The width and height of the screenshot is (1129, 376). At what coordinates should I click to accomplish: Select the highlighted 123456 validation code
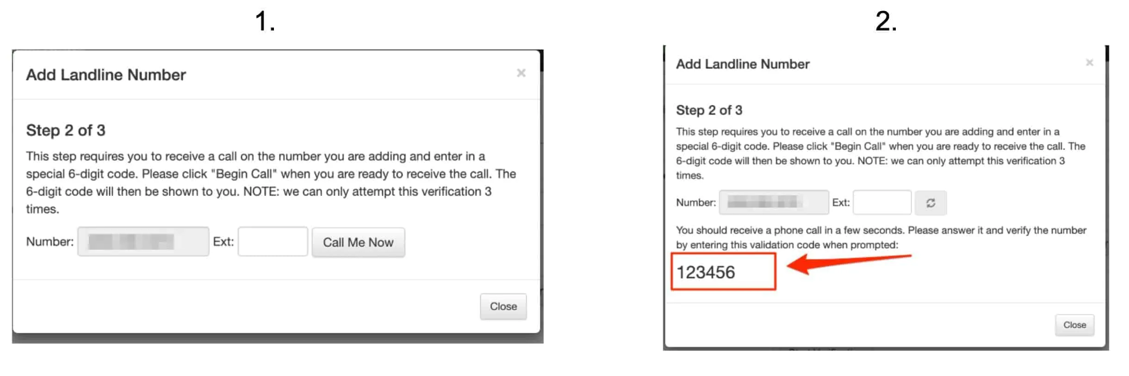click(x=707, y=273)
